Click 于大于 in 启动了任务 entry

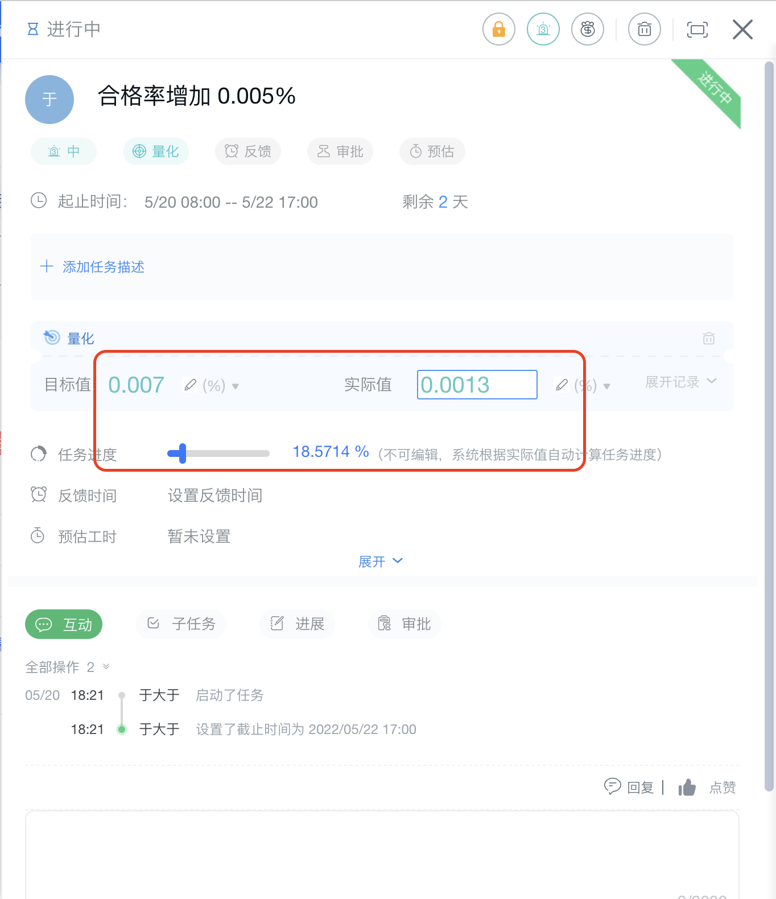click(159, 695)
